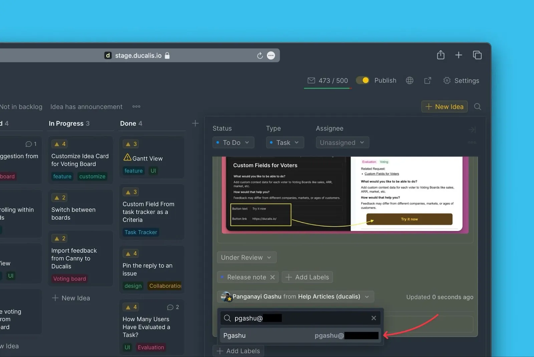Open the Settings link

click(461, 80)
